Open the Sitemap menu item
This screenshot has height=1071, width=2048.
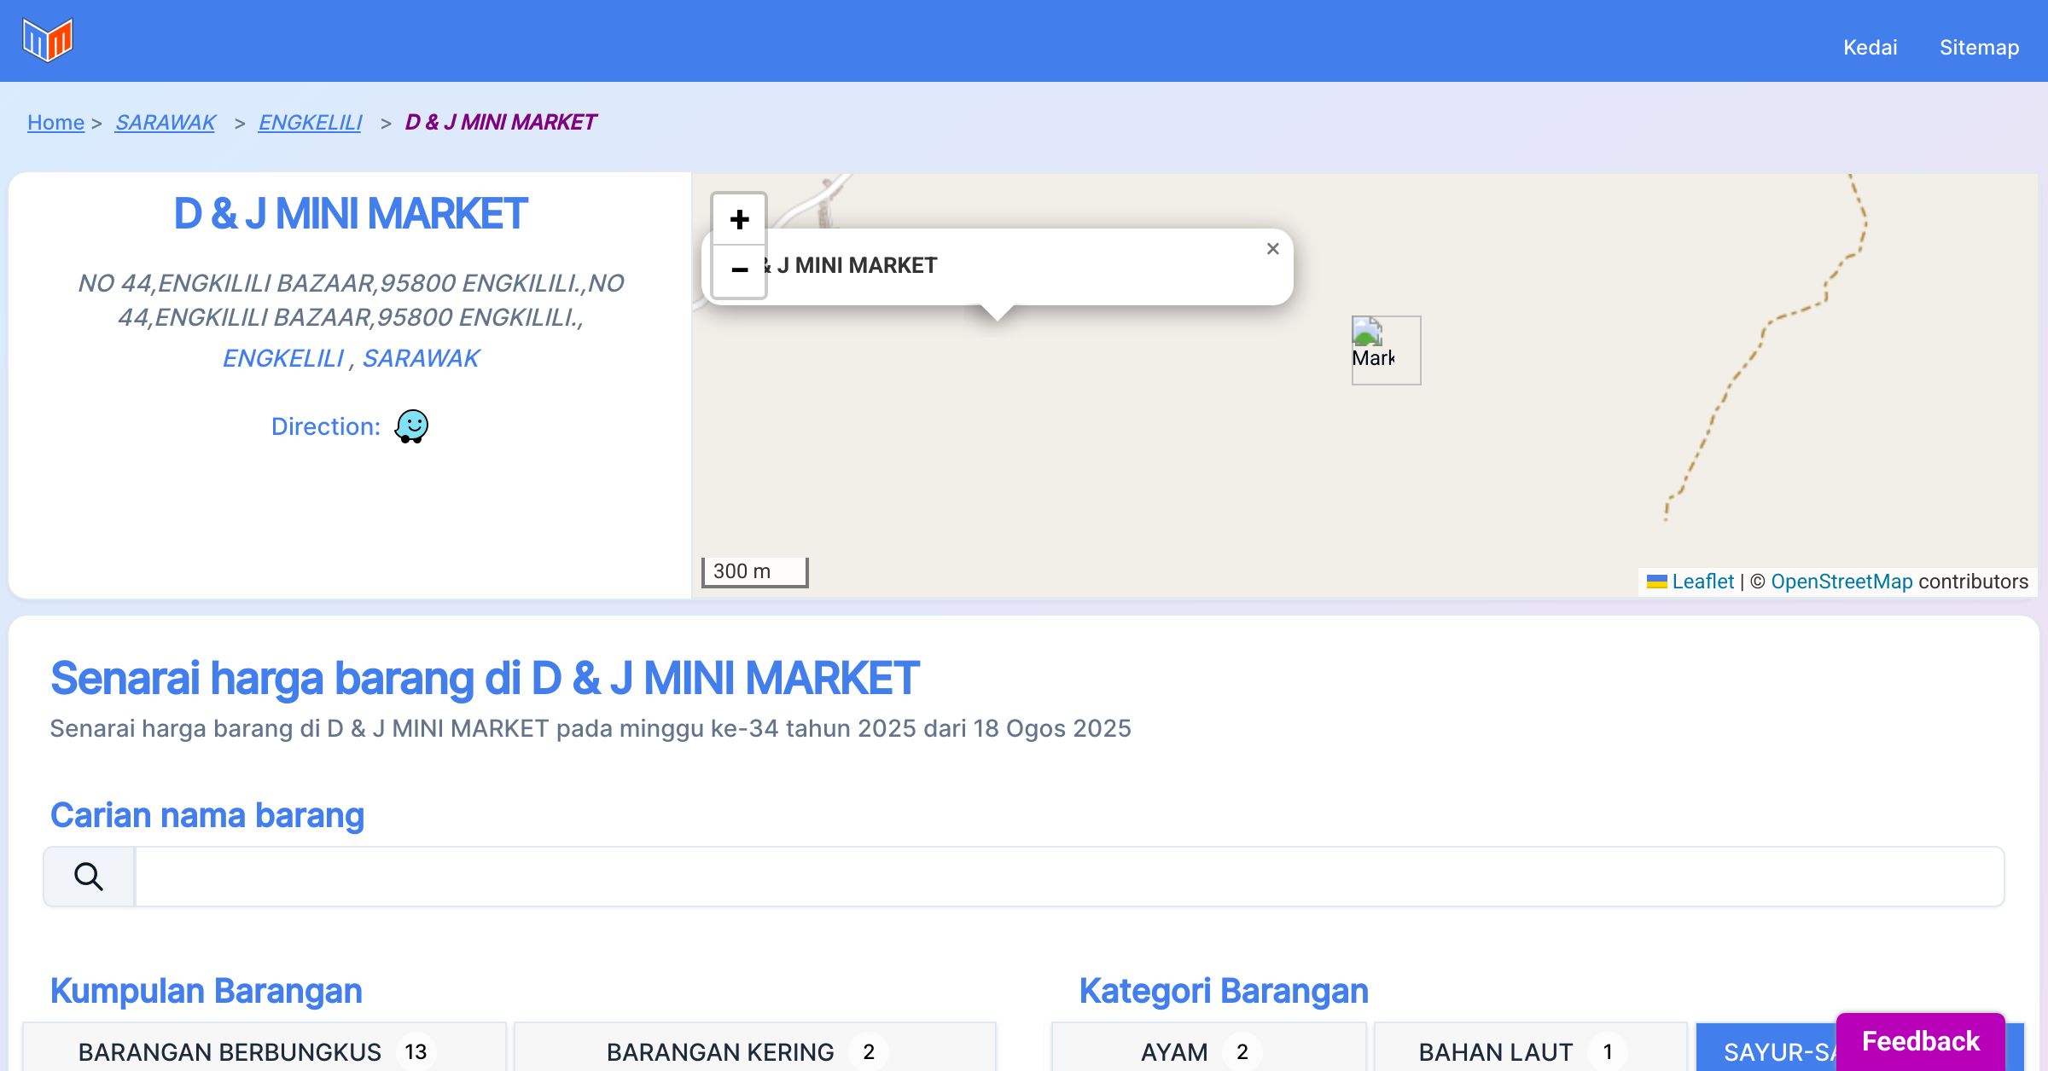pyautogui.click(x=1979, y=48)
